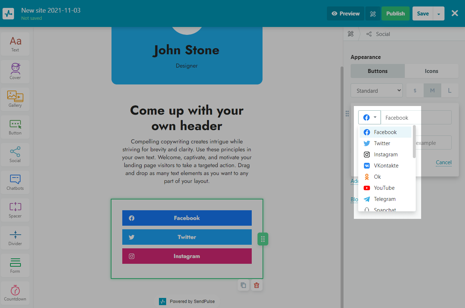Open the Save options arrow
This screenshot has width=465, height=308.
click(x=439, y=14)
